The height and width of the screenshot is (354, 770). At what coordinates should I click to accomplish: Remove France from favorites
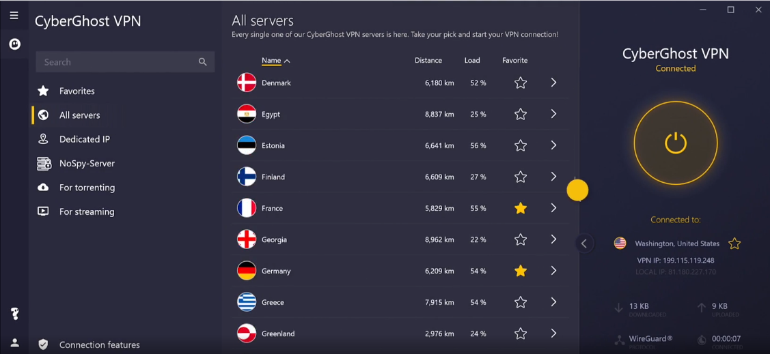tap(521, 208)
